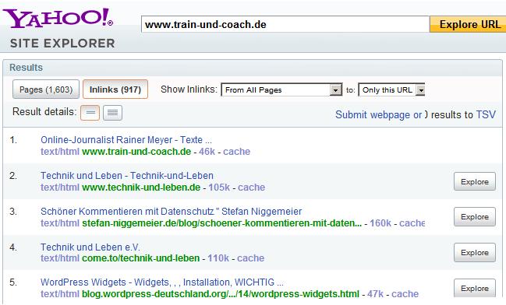Open WordPress Widgets result title link
Viewport: 506px width, 305px height.
click(162, 282)
